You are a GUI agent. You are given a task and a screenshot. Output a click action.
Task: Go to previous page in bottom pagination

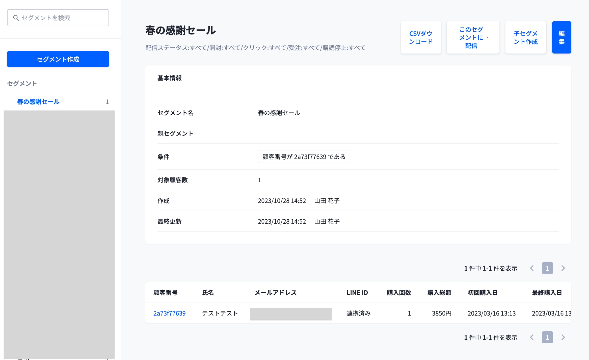tap(532, 337)
